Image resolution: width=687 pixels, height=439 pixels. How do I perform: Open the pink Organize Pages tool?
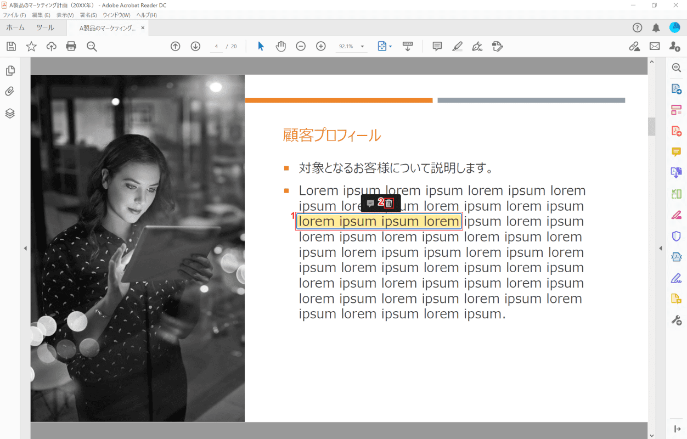click(x=677, y=110)
